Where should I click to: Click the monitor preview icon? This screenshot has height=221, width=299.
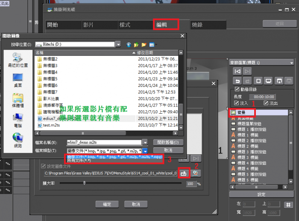coord(269,80)
